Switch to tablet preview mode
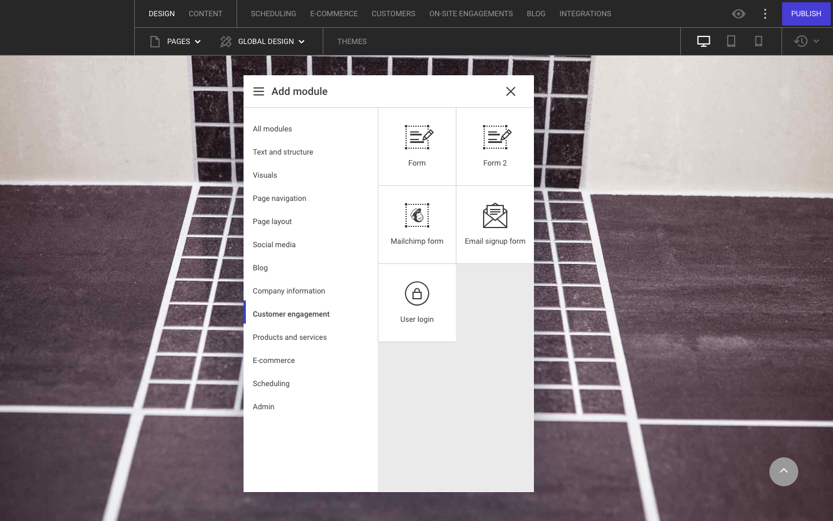This screenshot has height=521, width=833. 731,41
